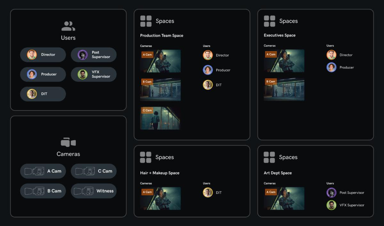384x226 pixels.
Task: Pick the VFX Supervisor user chip
Action: coord(93,74)
